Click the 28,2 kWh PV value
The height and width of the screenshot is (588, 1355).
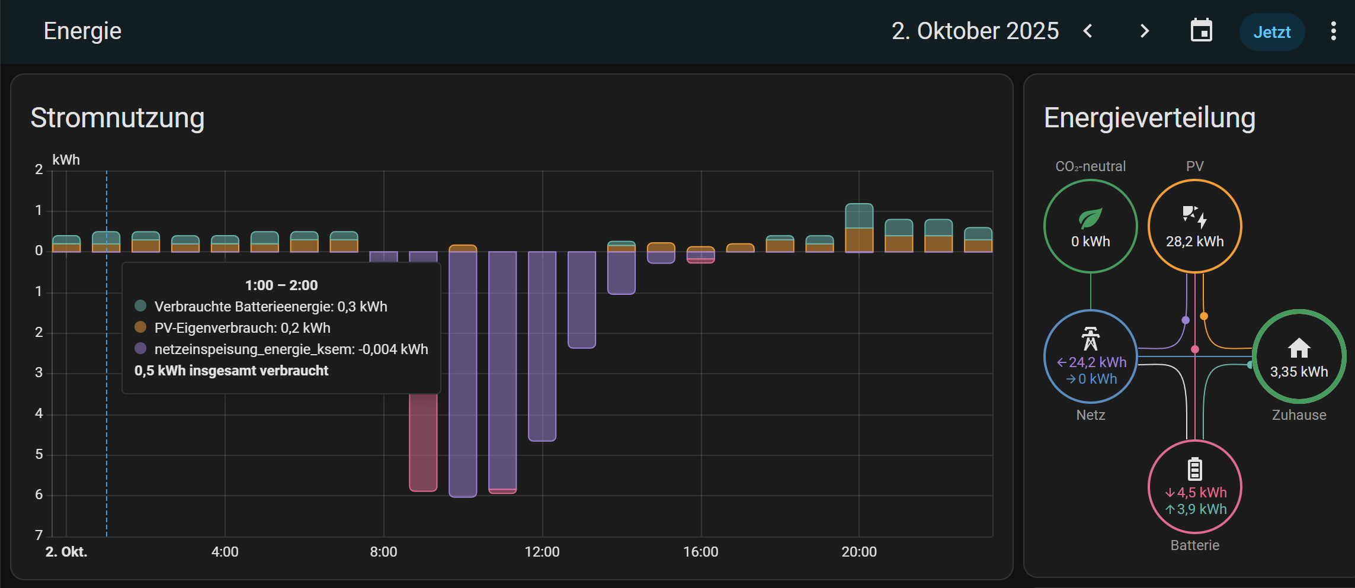coord(1194,242)
